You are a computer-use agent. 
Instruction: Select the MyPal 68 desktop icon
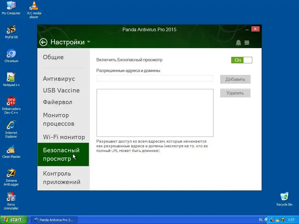(11, 32)
